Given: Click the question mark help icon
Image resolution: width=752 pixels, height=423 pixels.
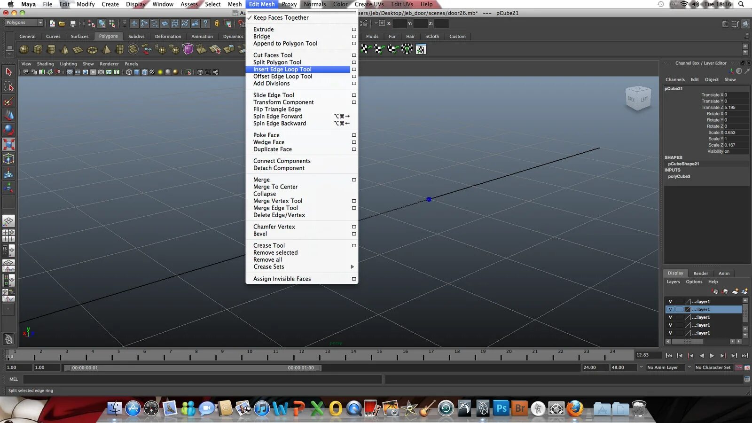Looking at the screenshot, I should tap(205, 23).
